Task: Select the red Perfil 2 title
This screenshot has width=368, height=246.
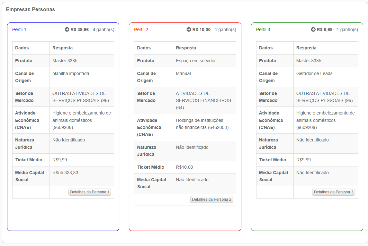Action: (x=141, y=30)
